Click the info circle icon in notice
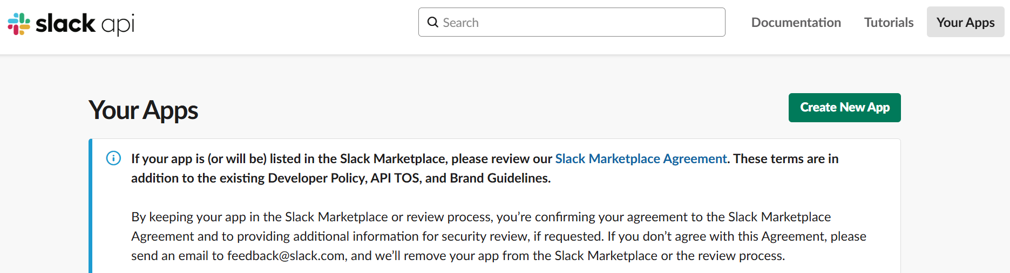 click(113, 158)
